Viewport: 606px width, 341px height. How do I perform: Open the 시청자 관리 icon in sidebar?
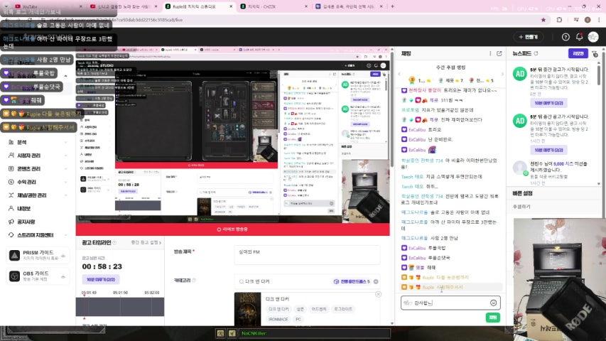[11, 156]
